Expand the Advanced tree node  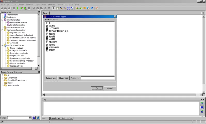(5, 43)
